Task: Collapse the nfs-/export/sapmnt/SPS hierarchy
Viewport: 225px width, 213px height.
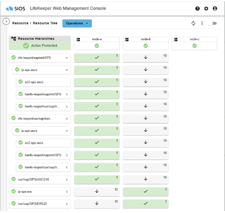Action: coord(66,58)
